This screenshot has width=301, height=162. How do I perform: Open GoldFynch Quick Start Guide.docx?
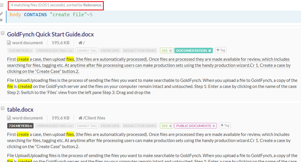(x=50, y=34)
